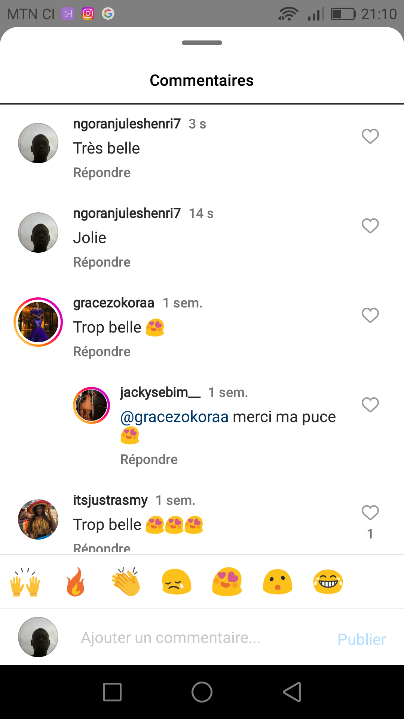Reply to gracezokoraa's comment
404x719 pixels.
(x=102, y=352)
